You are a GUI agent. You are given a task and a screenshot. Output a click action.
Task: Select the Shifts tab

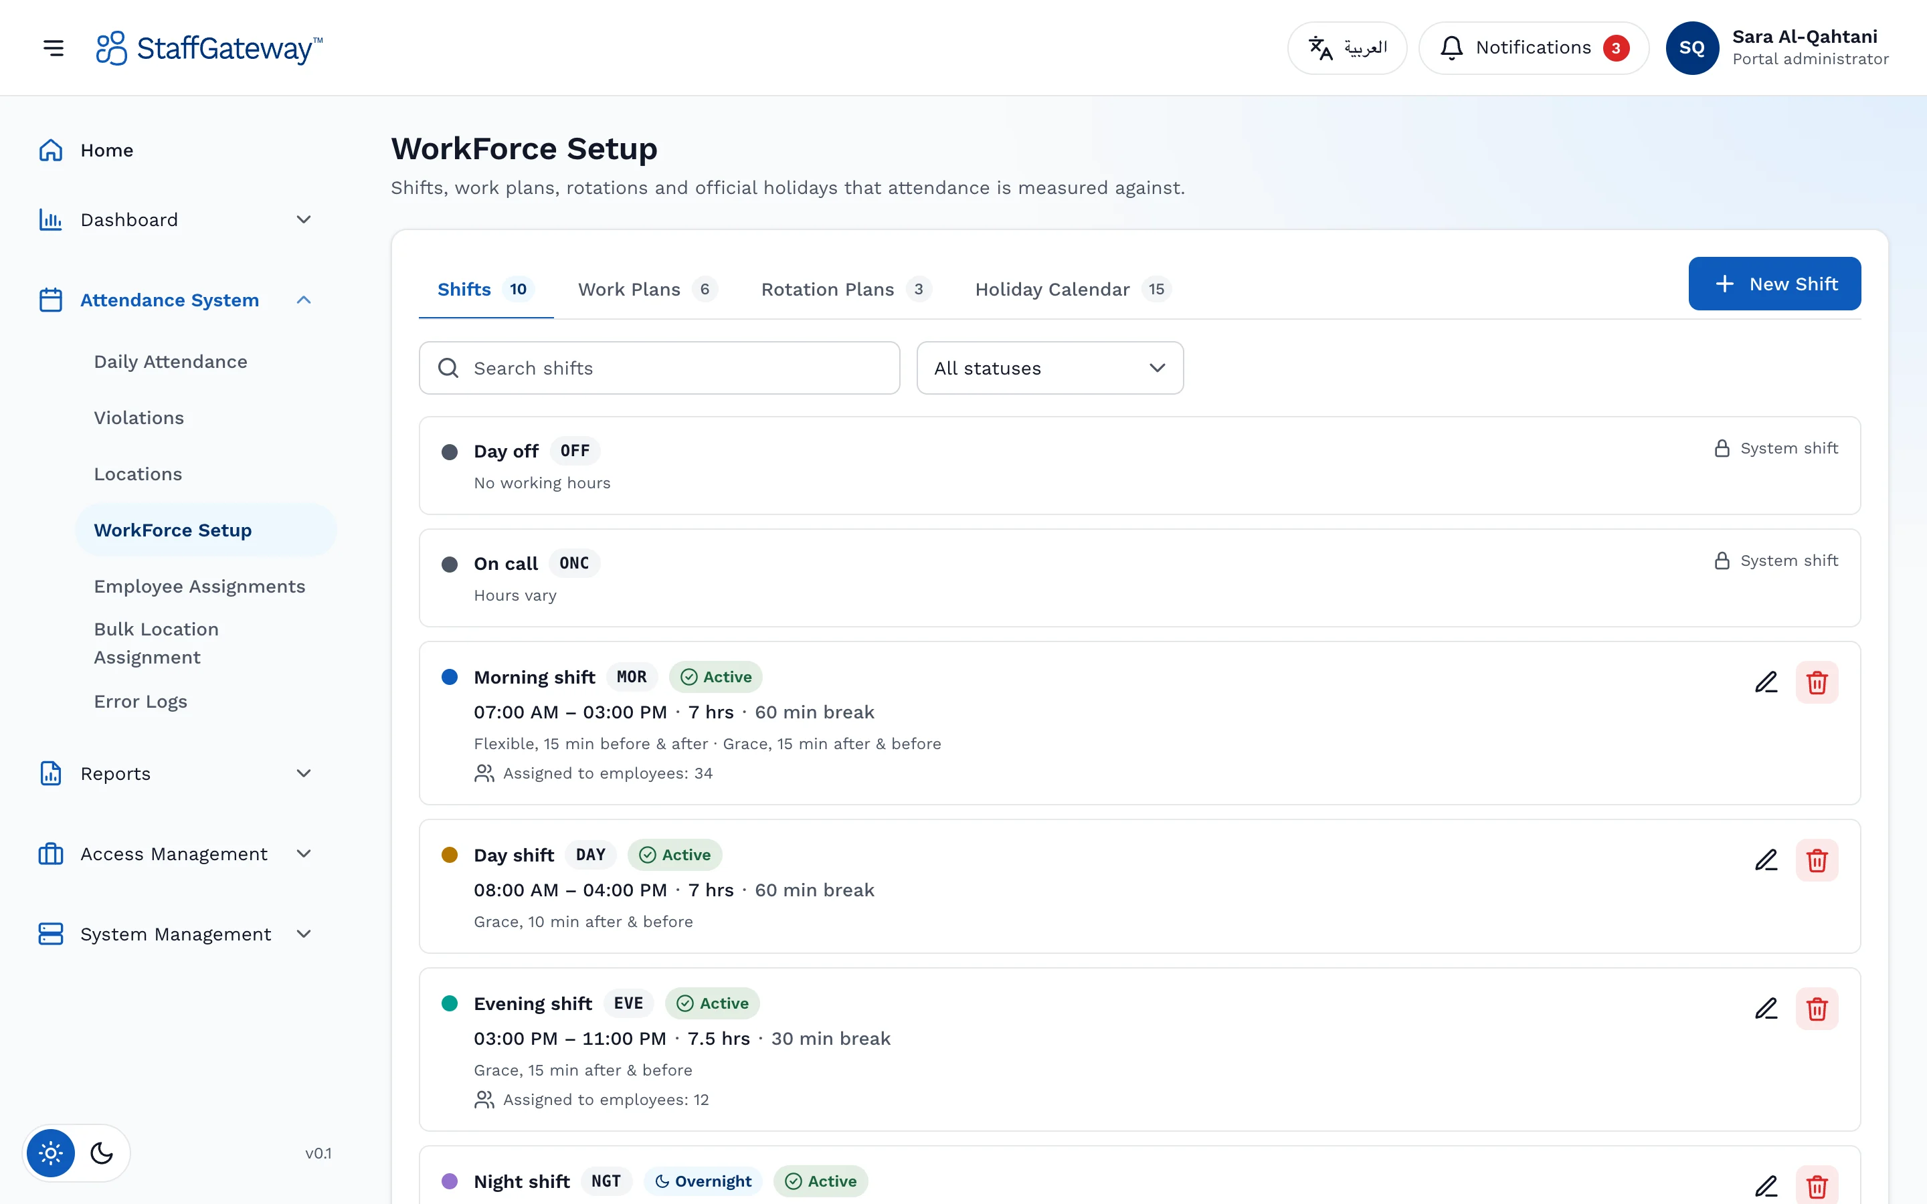486,290
